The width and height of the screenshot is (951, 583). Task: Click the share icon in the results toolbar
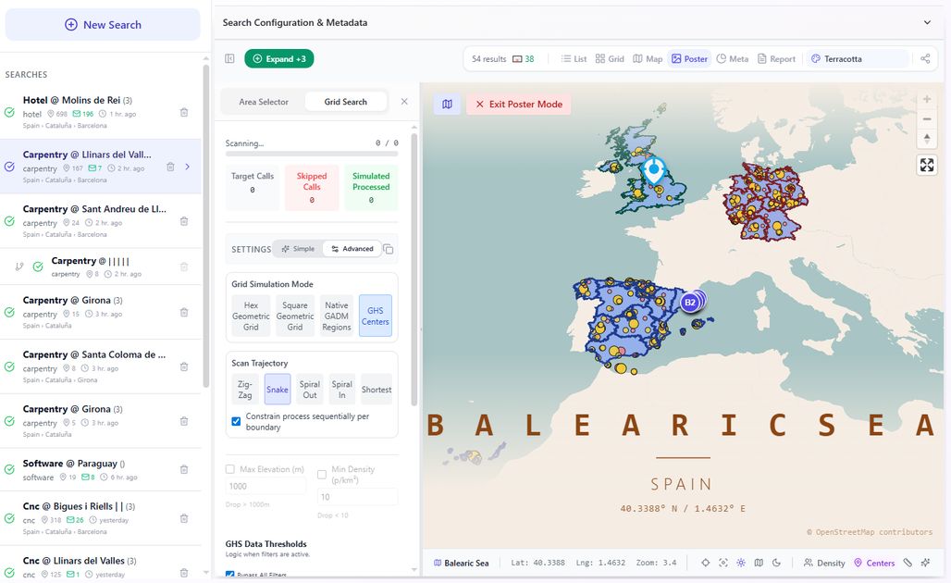[x=925, y=59]
